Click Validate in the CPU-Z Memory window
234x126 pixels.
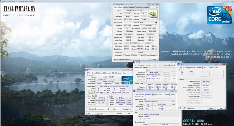coord(211,108)
